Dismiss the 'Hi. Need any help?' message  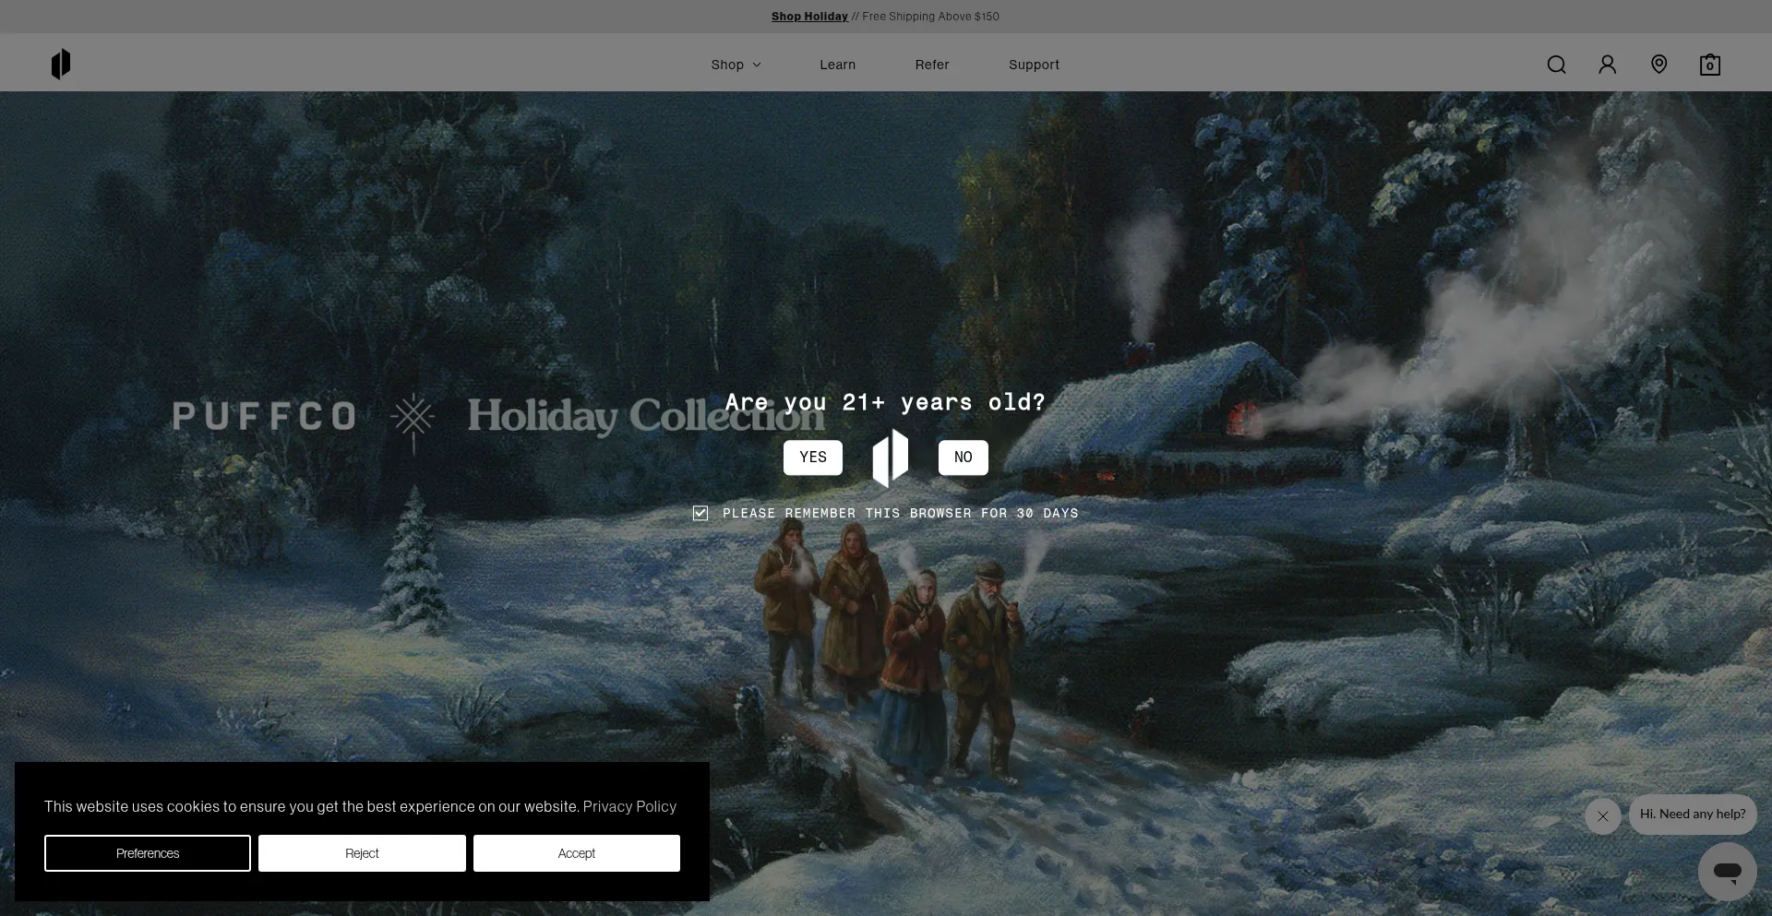(x=1603, y=816)
